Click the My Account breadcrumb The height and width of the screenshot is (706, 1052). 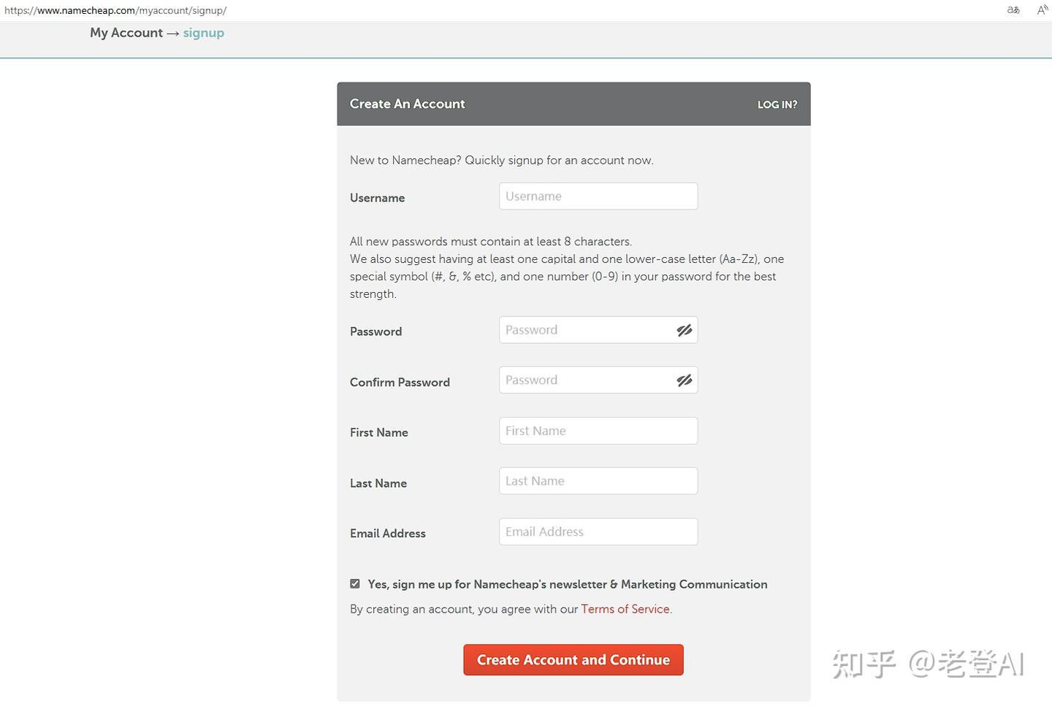tap(126, 33)
